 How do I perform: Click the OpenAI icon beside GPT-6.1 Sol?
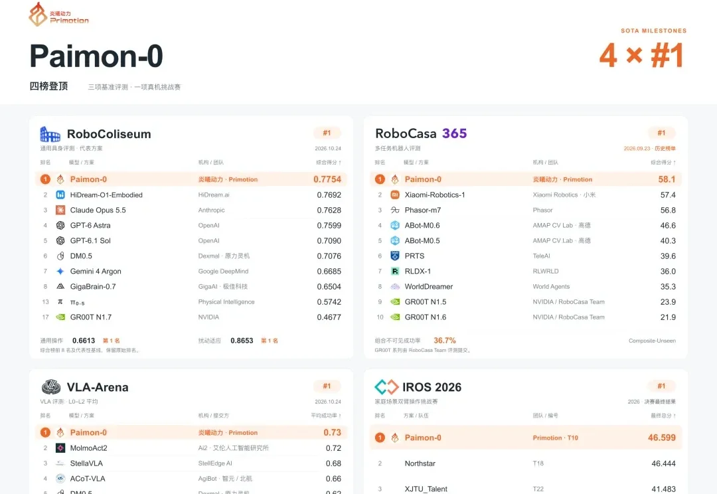click(60, 240)
